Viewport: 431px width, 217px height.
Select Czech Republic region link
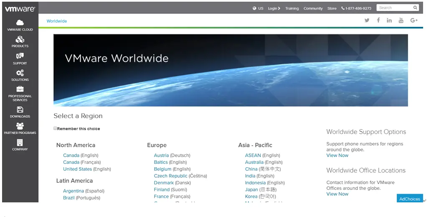tap(170, 176)
